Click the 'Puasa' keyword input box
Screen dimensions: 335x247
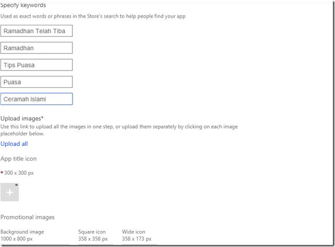tap(36, 82)
